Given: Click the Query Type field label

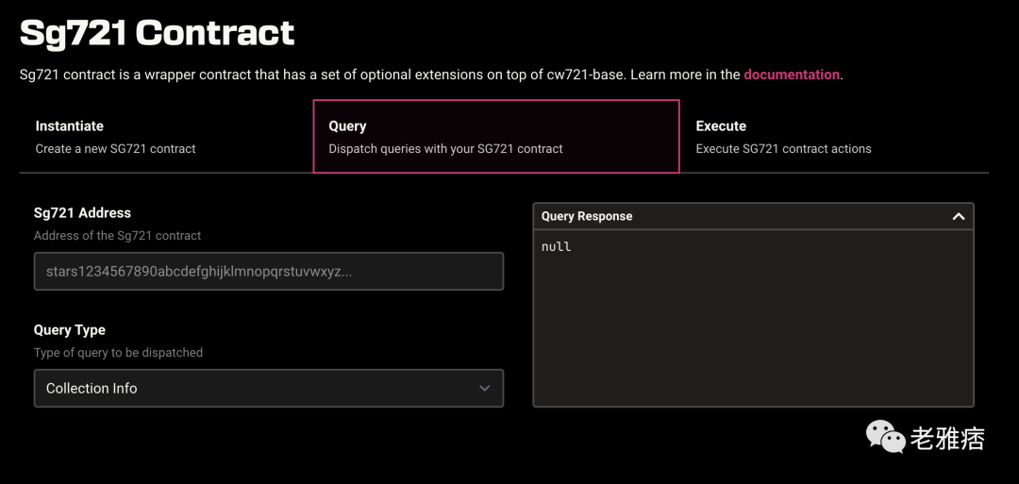Looking at the screenshot, I should pyautogui.click(x=69, y=330).
